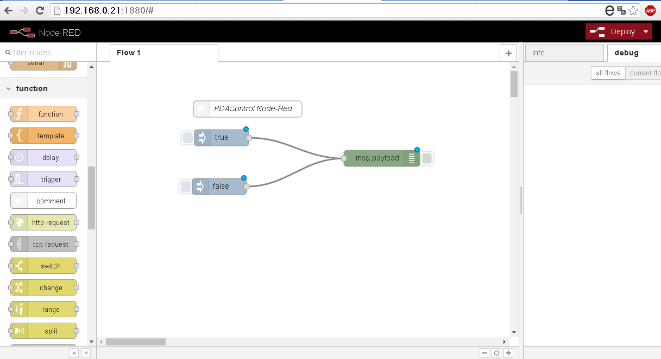This screenshot has height=359, width=661.
Task: Reload the browser page
Action: pos(40,10)
